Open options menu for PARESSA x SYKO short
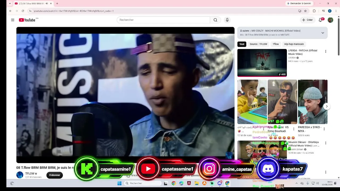340x191 pixels. pyautogui.click(x=324, y=129)
